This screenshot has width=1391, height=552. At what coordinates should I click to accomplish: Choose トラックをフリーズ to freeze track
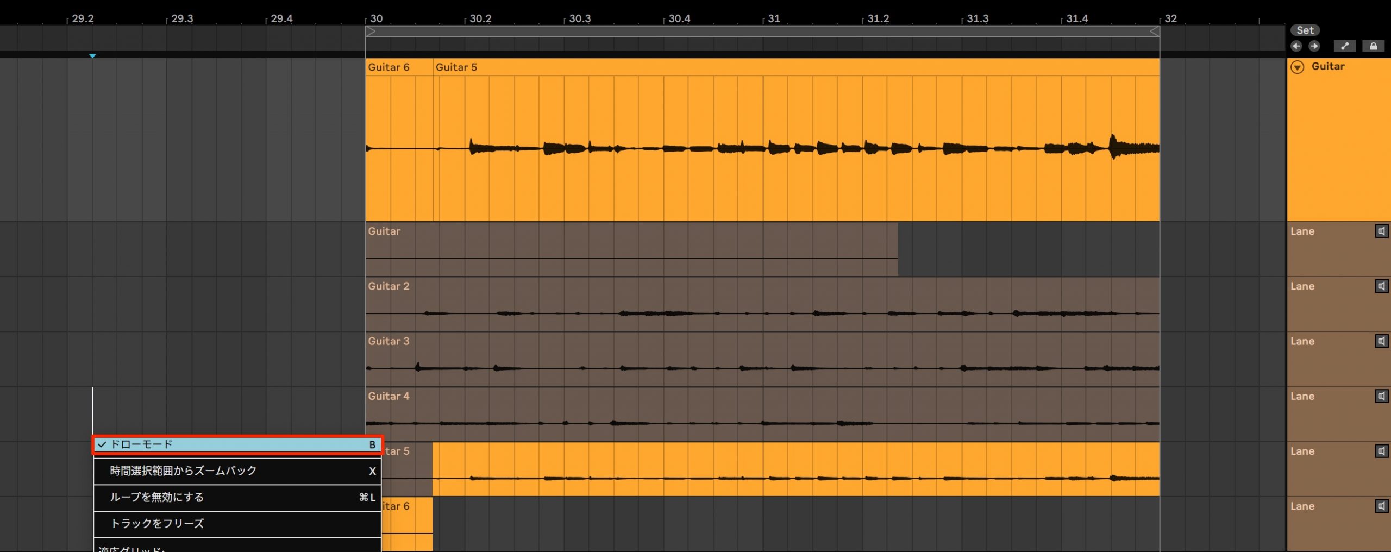pyautogui.click(x=237, y=524)
